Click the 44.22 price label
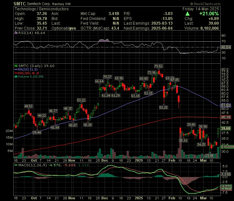Viewport: 234px width, 201px height. tap(42, 115)
